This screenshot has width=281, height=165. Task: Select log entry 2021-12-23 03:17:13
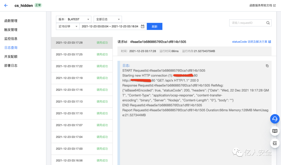point(82,102)
